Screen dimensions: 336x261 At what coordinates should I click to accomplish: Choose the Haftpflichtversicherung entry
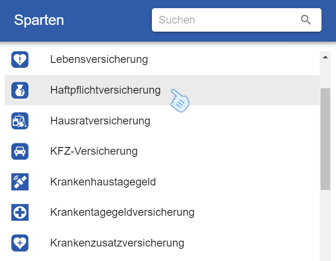(x=105, y=90)
